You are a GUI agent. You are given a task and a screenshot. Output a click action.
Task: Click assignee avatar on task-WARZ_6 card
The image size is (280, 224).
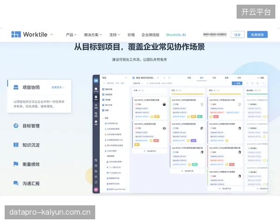[x=164, y=128]
